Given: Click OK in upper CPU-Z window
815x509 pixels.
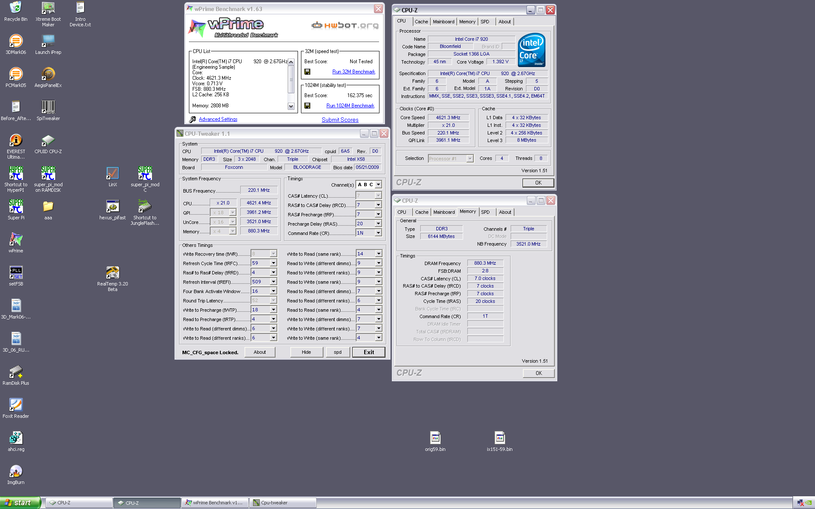Looking at the screenshot, I should (x=538, y=183).
